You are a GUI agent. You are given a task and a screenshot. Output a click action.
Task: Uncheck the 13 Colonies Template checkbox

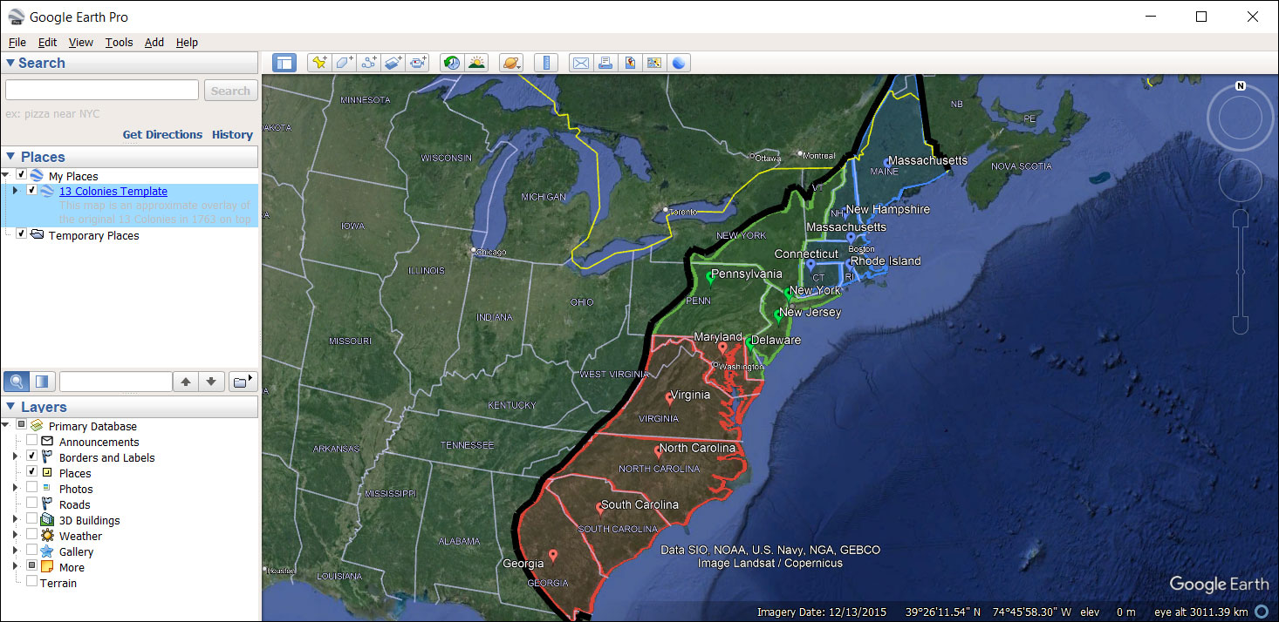32,190
